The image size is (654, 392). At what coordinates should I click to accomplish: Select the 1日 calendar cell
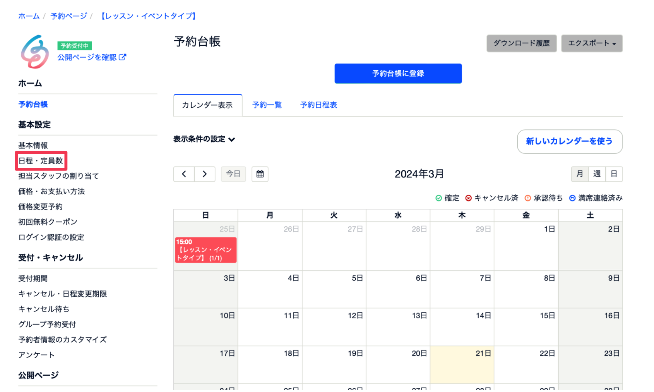(x=526, y=246)
